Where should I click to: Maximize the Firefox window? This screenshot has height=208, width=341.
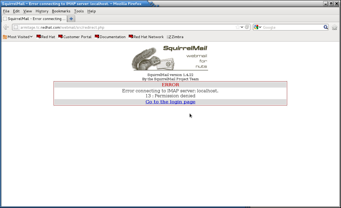click(331, 4)
